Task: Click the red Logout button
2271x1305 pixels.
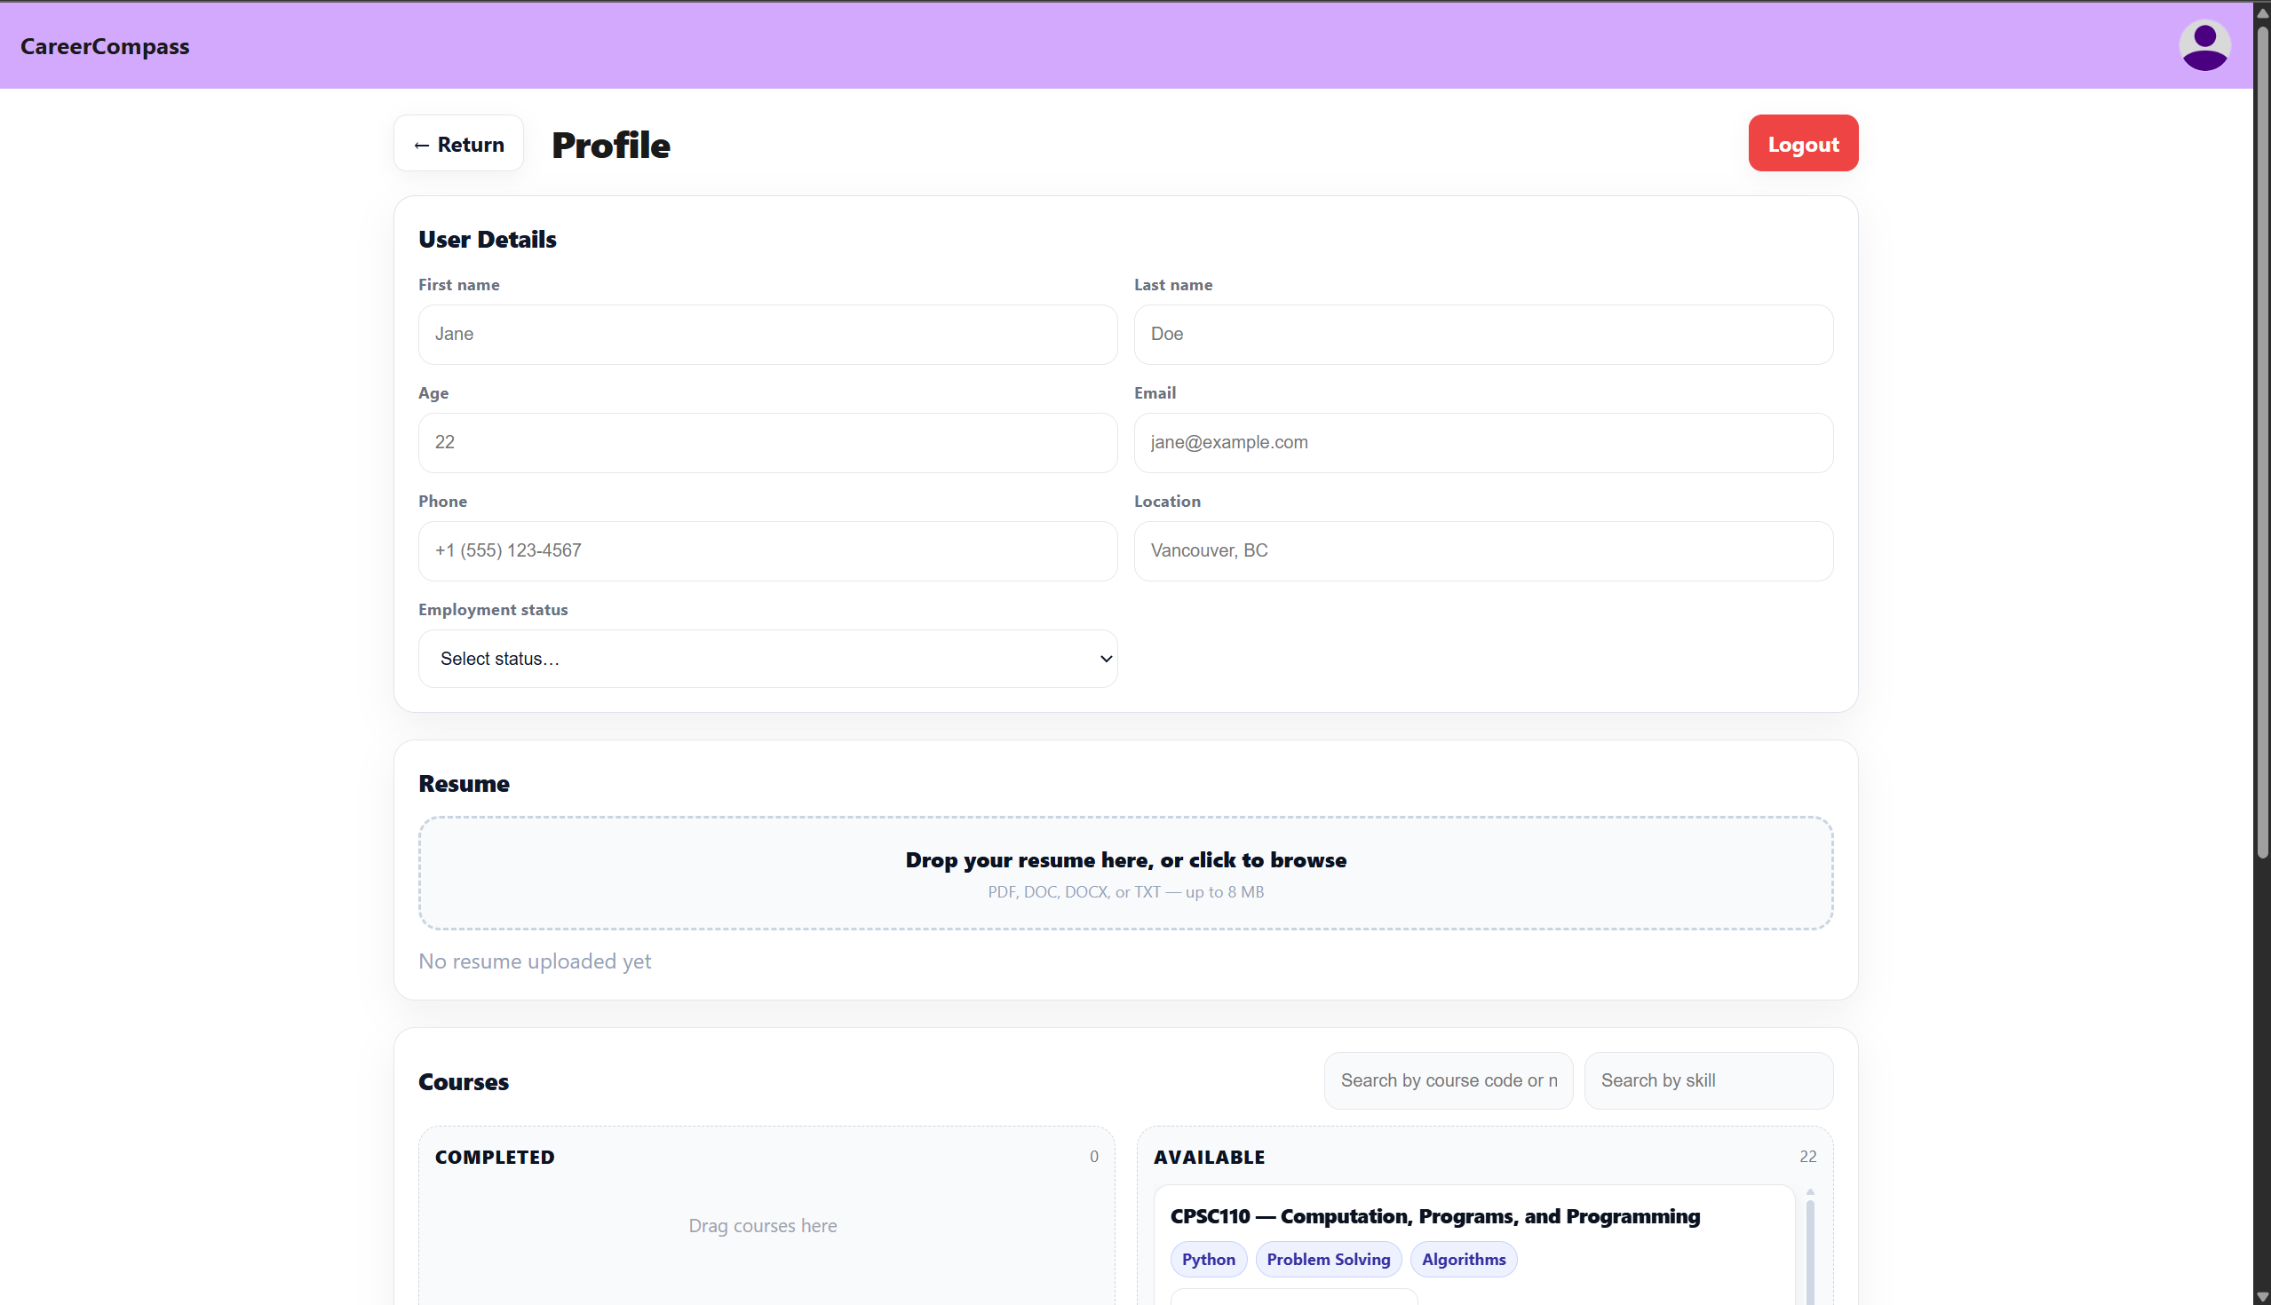Action: tap(1802, 144)
